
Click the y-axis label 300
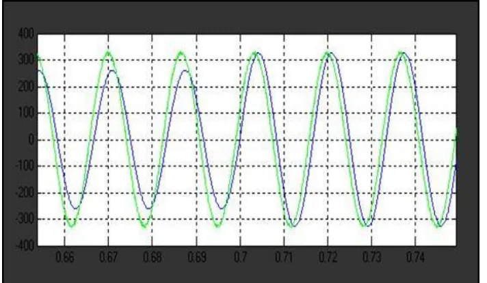[x=26, y=59]
